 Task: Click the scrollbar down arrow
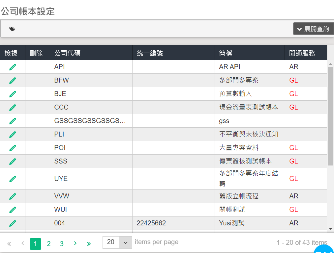[x=331, y=229]
